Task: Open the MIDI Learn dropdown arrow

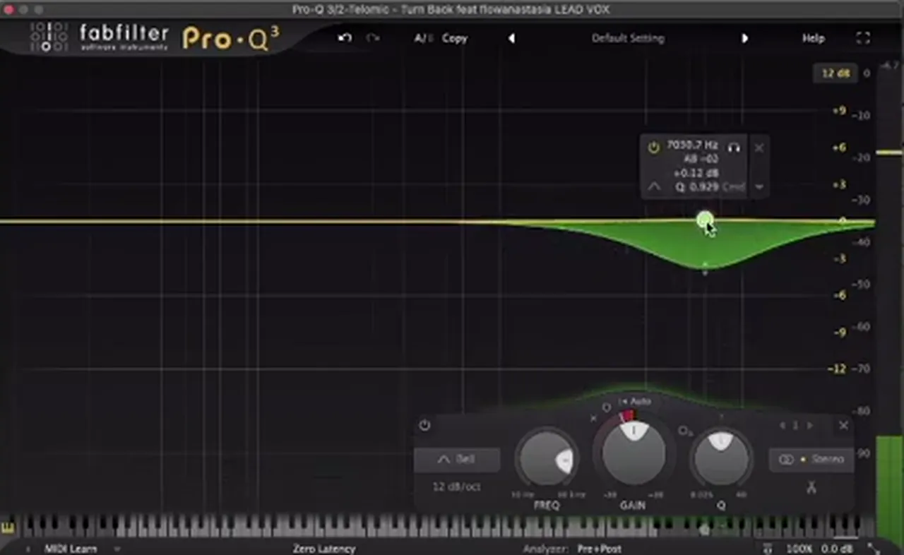Action: point(117,549)
